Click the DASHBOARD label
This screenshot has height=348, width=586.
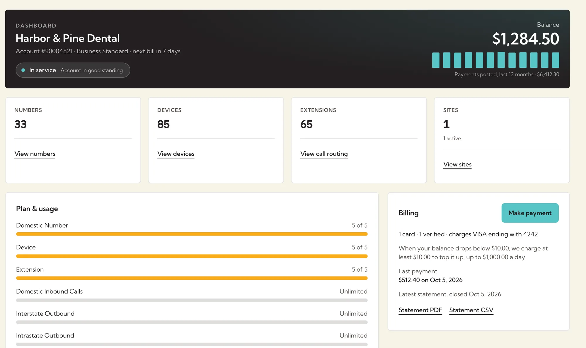pos(36,25)
